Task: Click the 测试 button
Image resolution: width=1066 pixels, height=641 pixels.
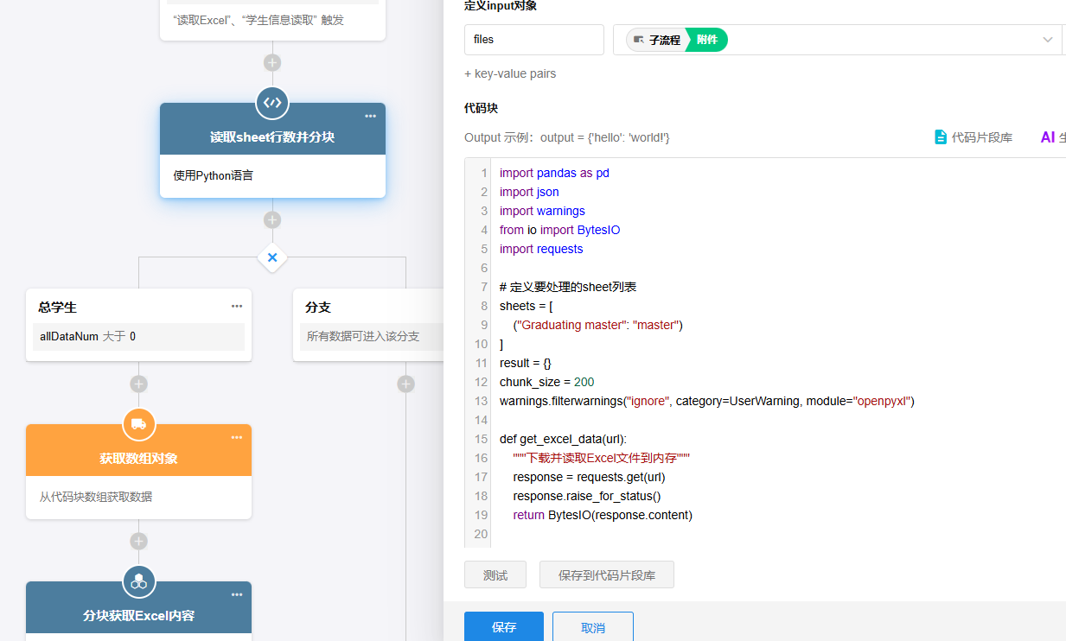Action: tap(495, 574)
